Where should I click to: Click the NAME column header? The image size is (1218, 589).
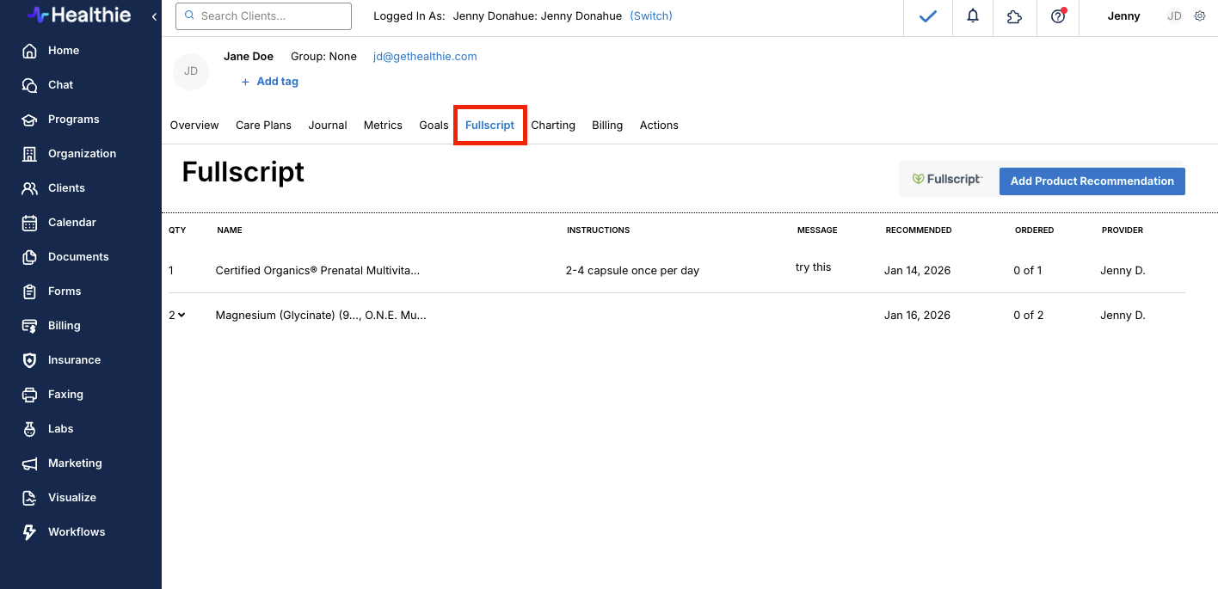pyautogui.click(x=230, y=230)
